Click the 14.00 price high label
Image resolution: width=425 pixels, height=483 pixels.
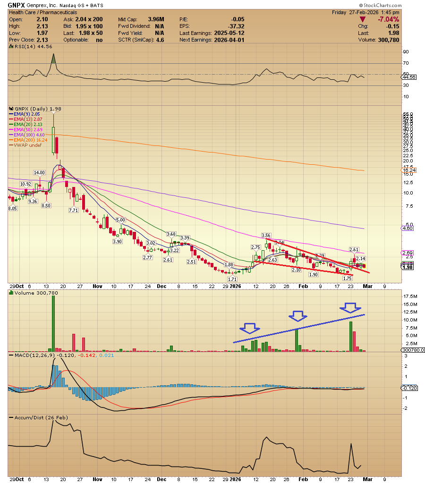pos(39,172)
